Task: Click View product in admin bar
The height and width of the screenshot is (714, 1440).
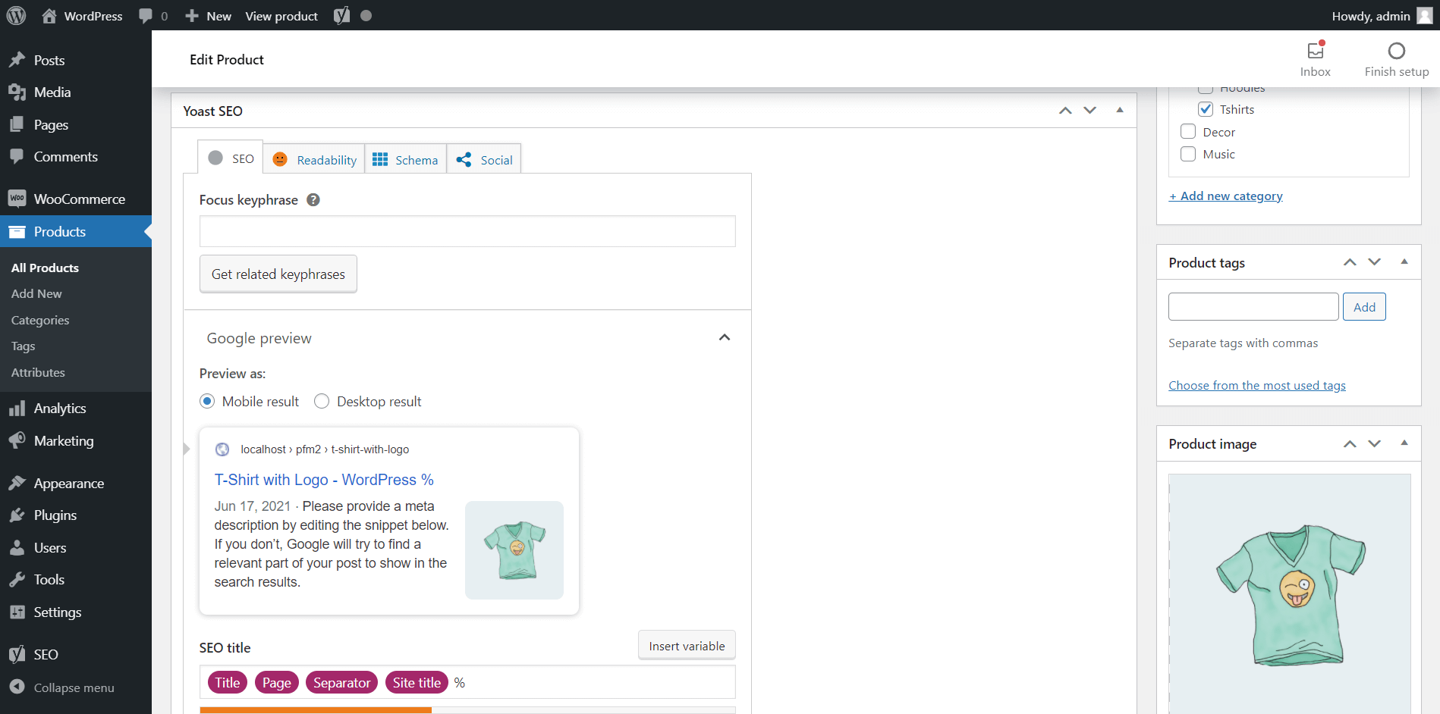Action: [281, 16]
